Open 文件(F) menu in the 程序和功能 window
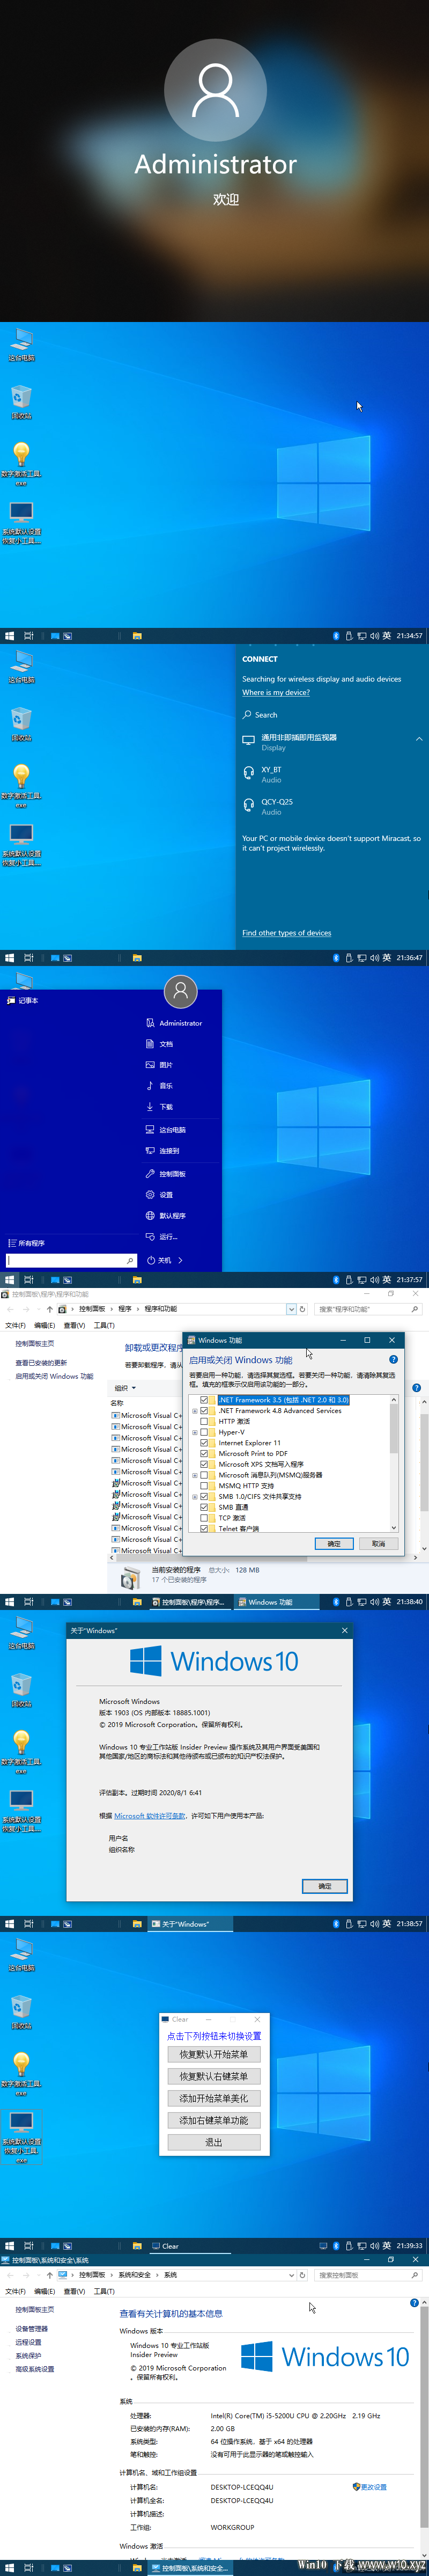 click(x=15, y=1325)
